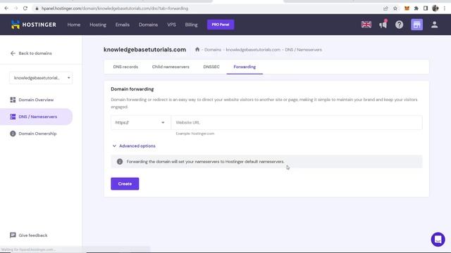Image resolution: width=451 pixels, height=253 pixels.
Task: Click the browser address bar URL
Action: (115, 8)
